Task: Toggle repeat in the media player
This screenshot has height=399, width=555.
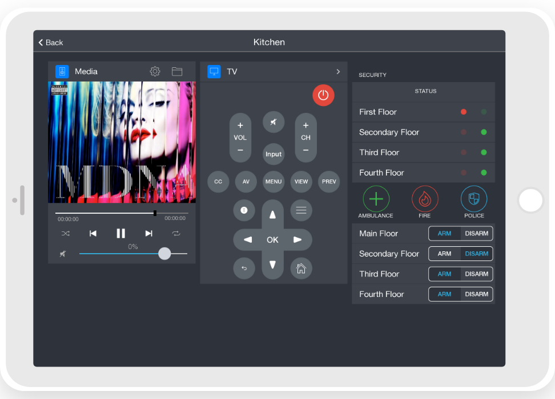Action: coord(176,233)
